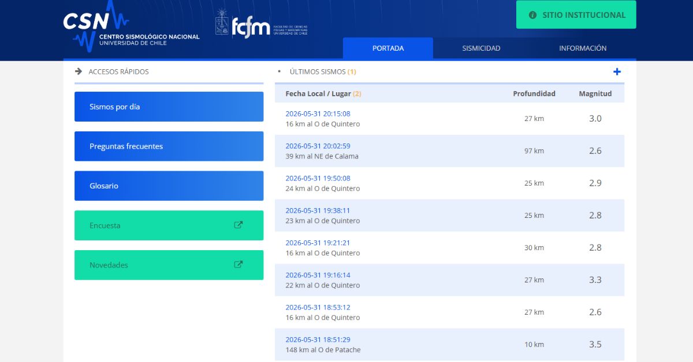Click footnote marker (1) after Últimos Sismos

tap(352, 72)
